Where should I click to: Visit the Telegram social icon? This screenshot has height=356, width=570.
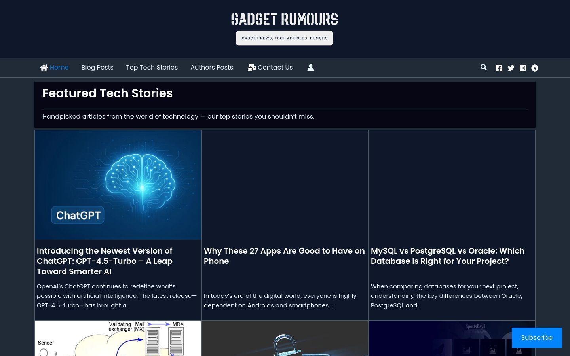[x=535, y=68]
